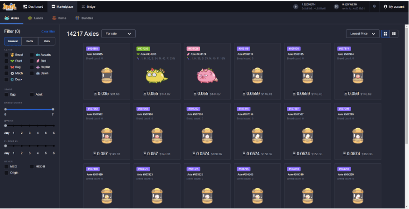The height and width of the screenshot is (209, 409).
Task: Enable the Dusk class checkbox
Action: (6, 79)
